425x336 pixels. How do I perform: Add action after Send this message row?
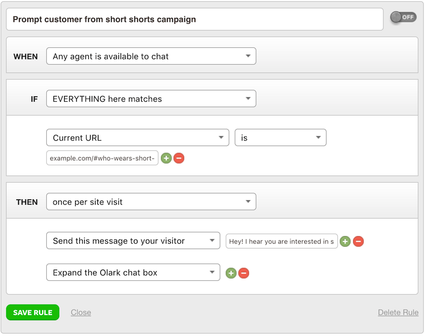[345, 241]
